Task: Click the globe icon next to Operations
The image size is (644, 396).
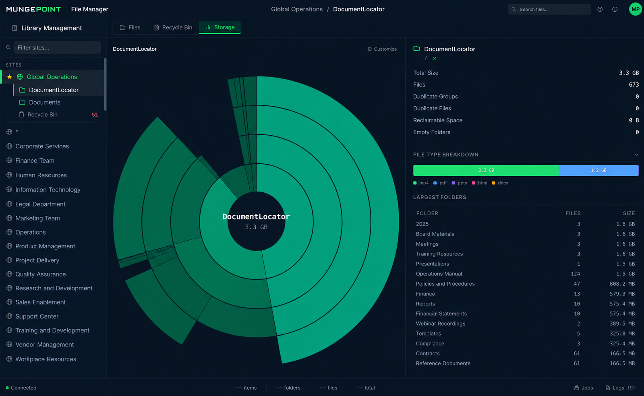Action: [9, 232]
